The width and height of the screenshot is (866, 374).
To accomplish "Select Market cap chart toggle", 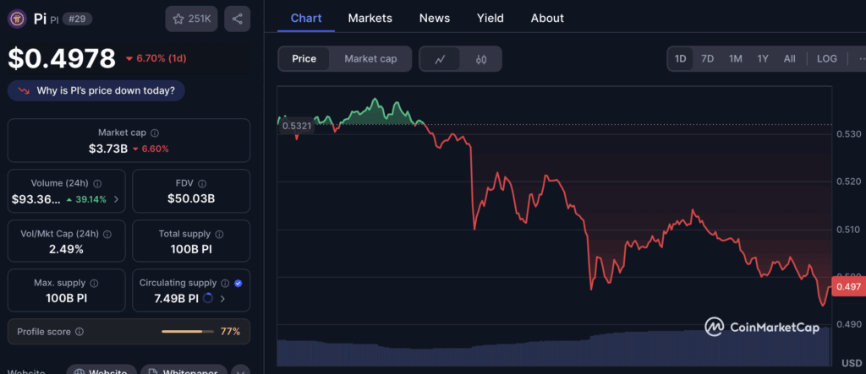I will 370,58.
